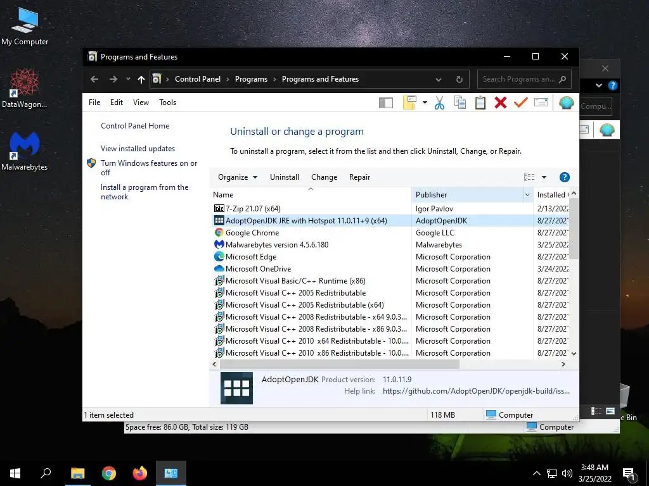The width and height of the screenshot is (649, 486).
Task: Open the Tools menu
Action: pyautogui.click(x=167, y=103)
